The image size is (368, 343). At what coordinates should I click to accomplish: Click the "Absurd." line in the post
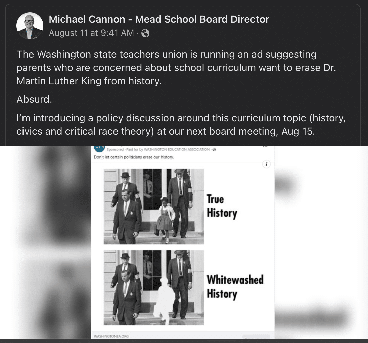34,99
